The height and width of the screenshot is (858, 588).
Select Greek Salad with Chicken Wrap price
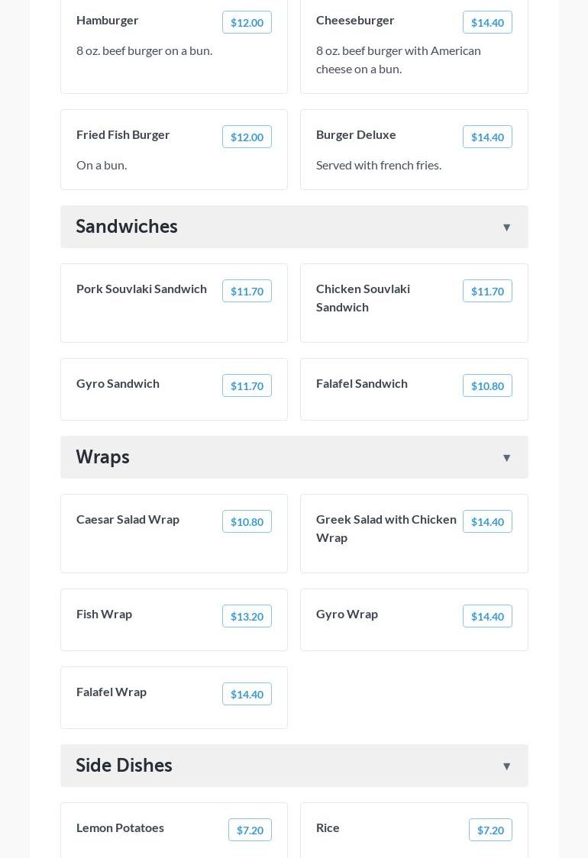pyautogui.click(x=487, y=522)
